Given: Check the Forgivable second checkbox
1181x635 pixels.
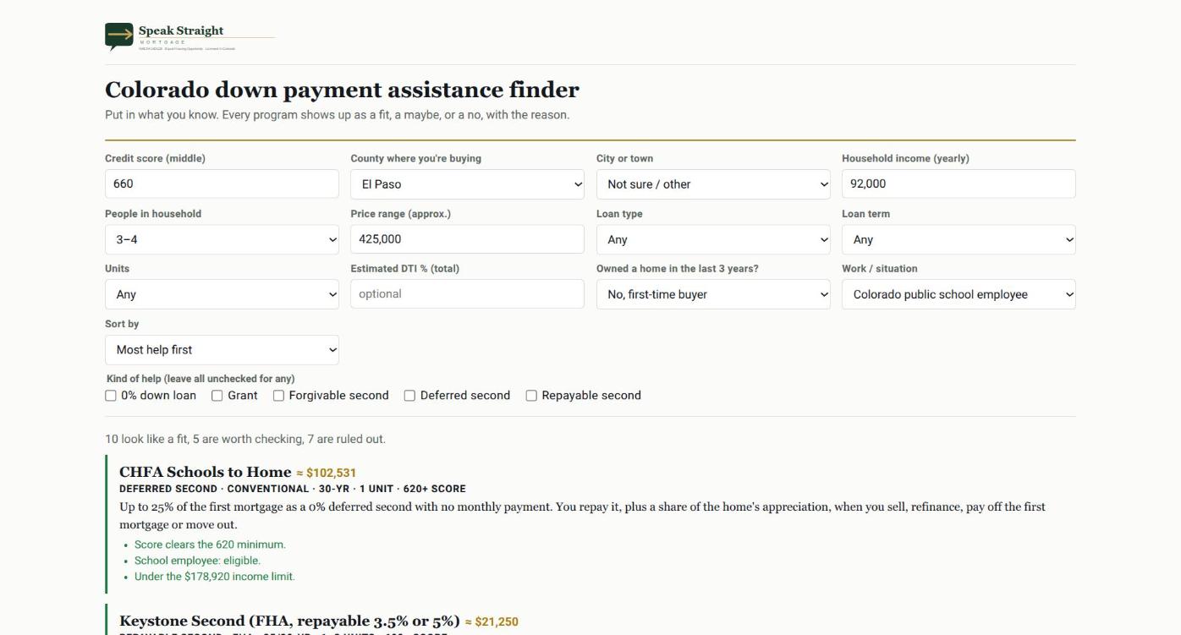Looking at the screenshot, I should (x=278, y=396).
